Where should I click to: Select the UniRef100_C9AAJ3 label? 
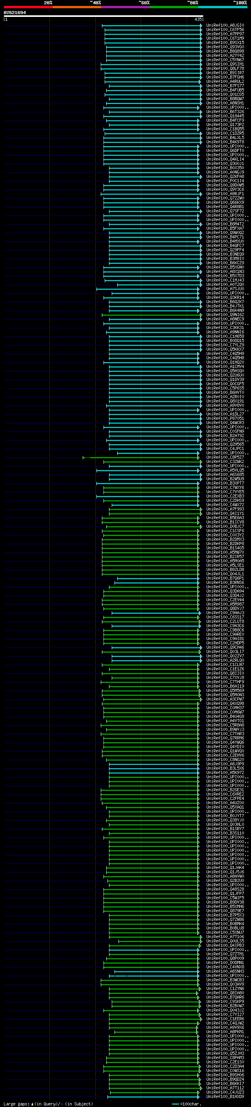pos(225,613)
